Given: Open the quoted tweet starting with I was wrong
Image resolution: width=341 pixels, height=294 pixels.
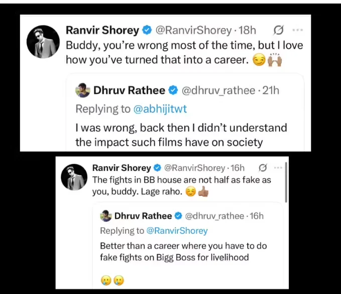Looking at the screenshot, I should (185, 113).
